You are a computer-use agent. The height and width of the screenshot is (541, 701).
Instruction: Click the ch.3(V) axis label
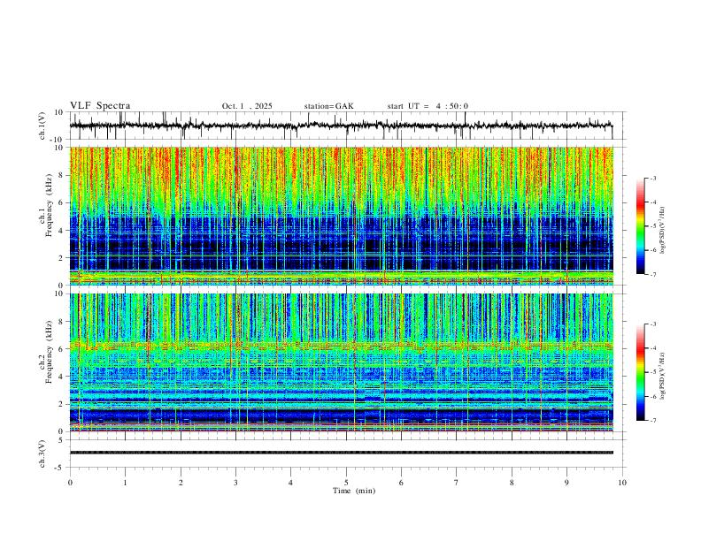[42, 454]
